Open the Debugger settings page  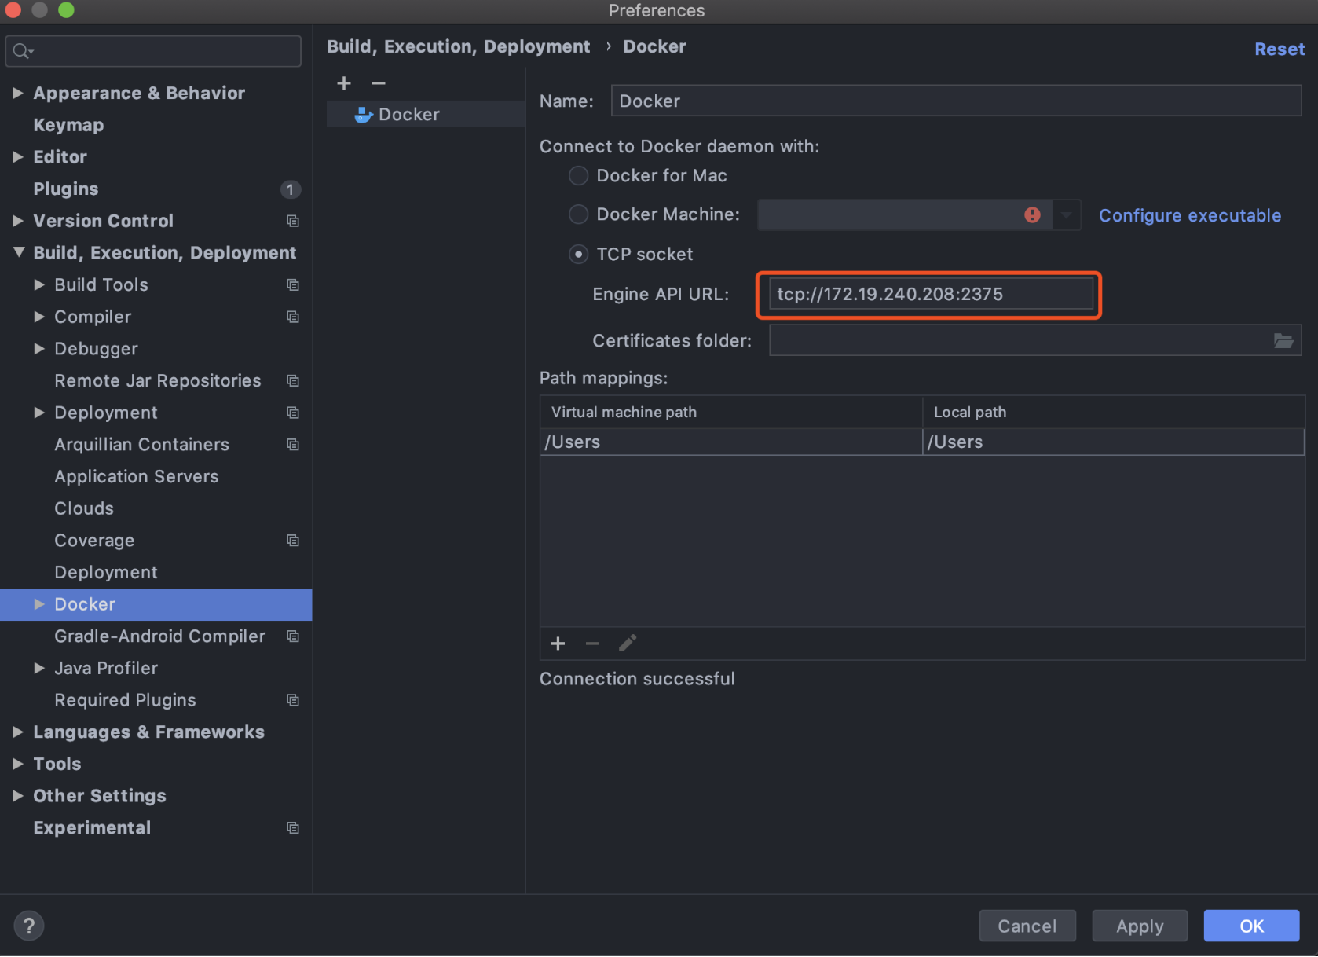(96, 349)
